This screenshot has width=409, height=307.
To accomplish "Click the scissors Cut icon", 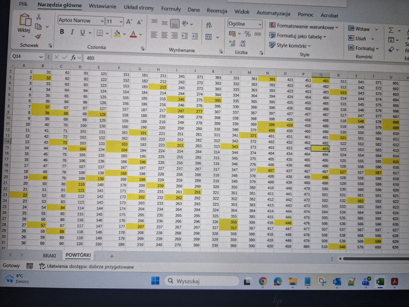I will point(39,17).
